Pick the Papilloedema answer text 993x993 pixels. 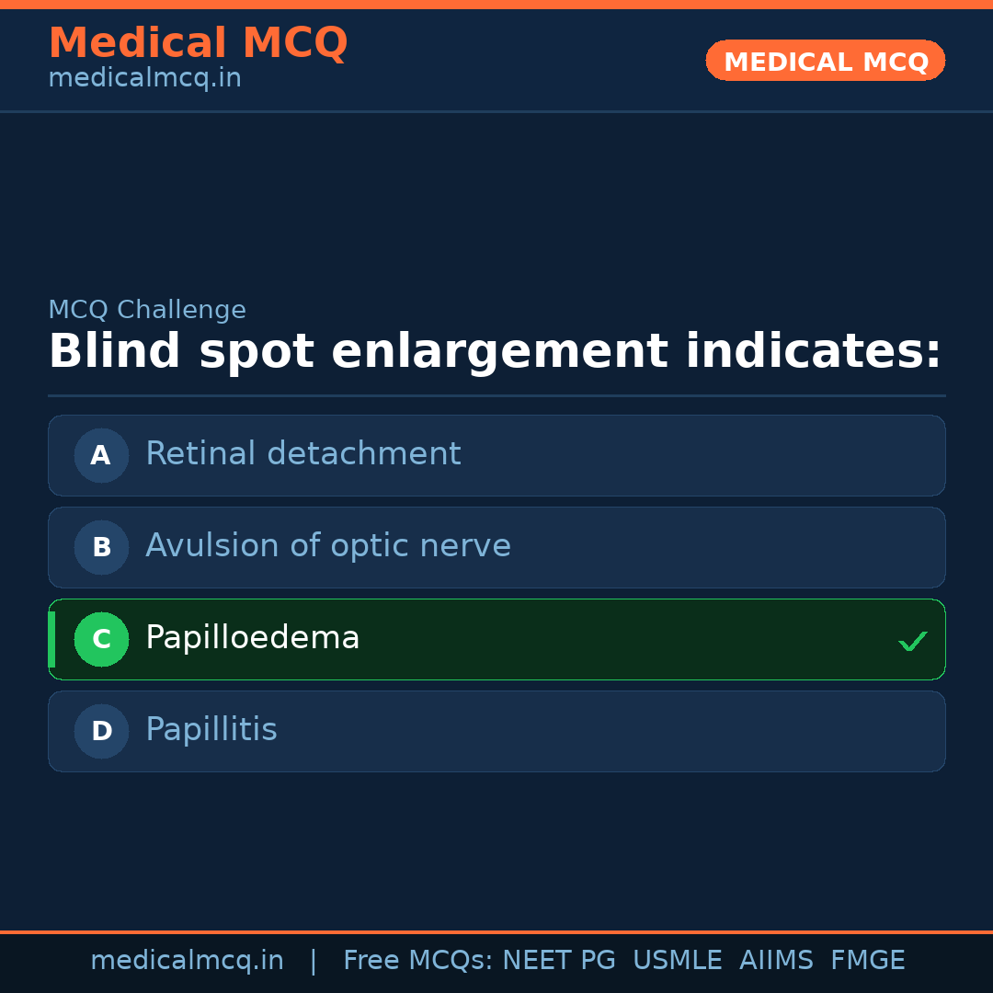[x=252, y=638]
